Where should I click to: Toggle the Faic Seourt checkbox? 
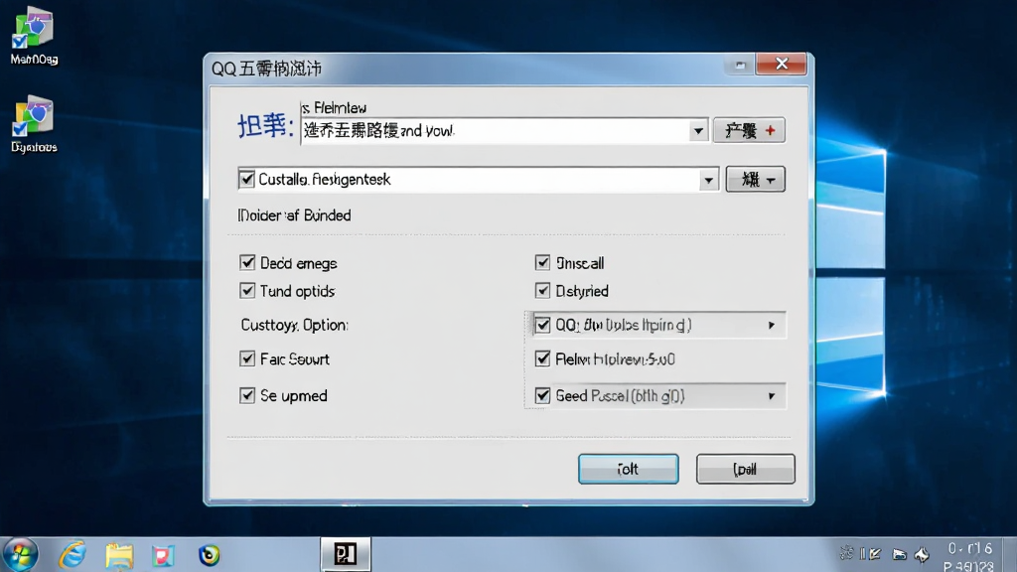click(247, 357)
